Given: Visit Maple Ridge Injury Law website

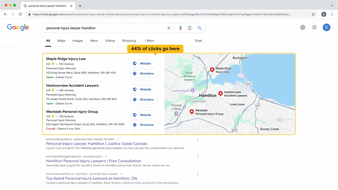Looking at the screenshot, I should [144, 64].
